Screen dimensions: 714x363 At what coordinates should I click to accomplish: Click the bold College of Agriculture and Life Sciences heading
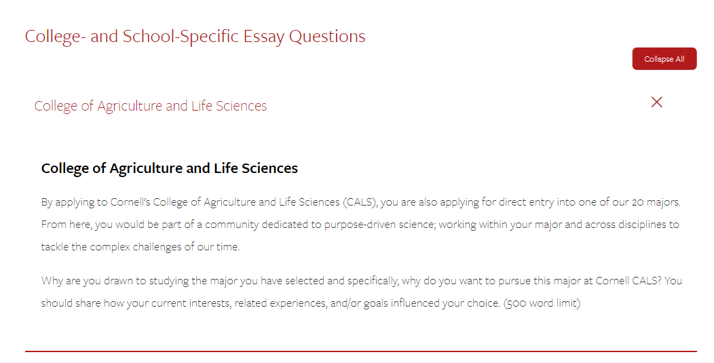(170, 168)
